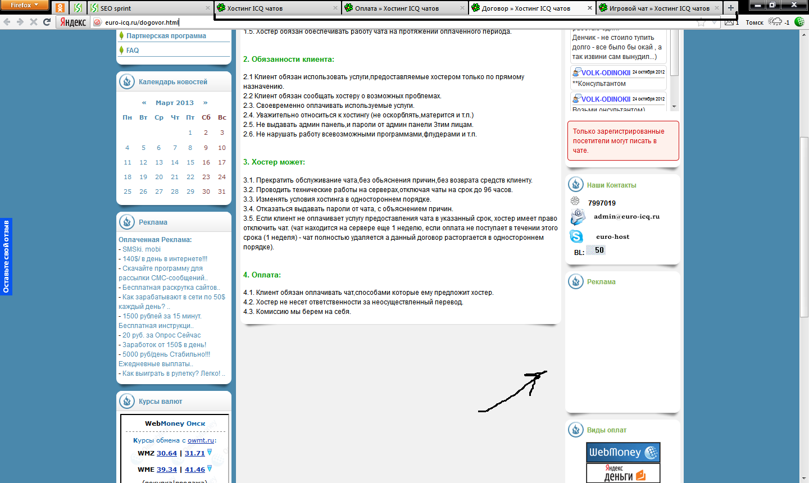Click the green globe toolbar icon
The height and width of the screenshot is (483, 809).
tap(799, 22)
